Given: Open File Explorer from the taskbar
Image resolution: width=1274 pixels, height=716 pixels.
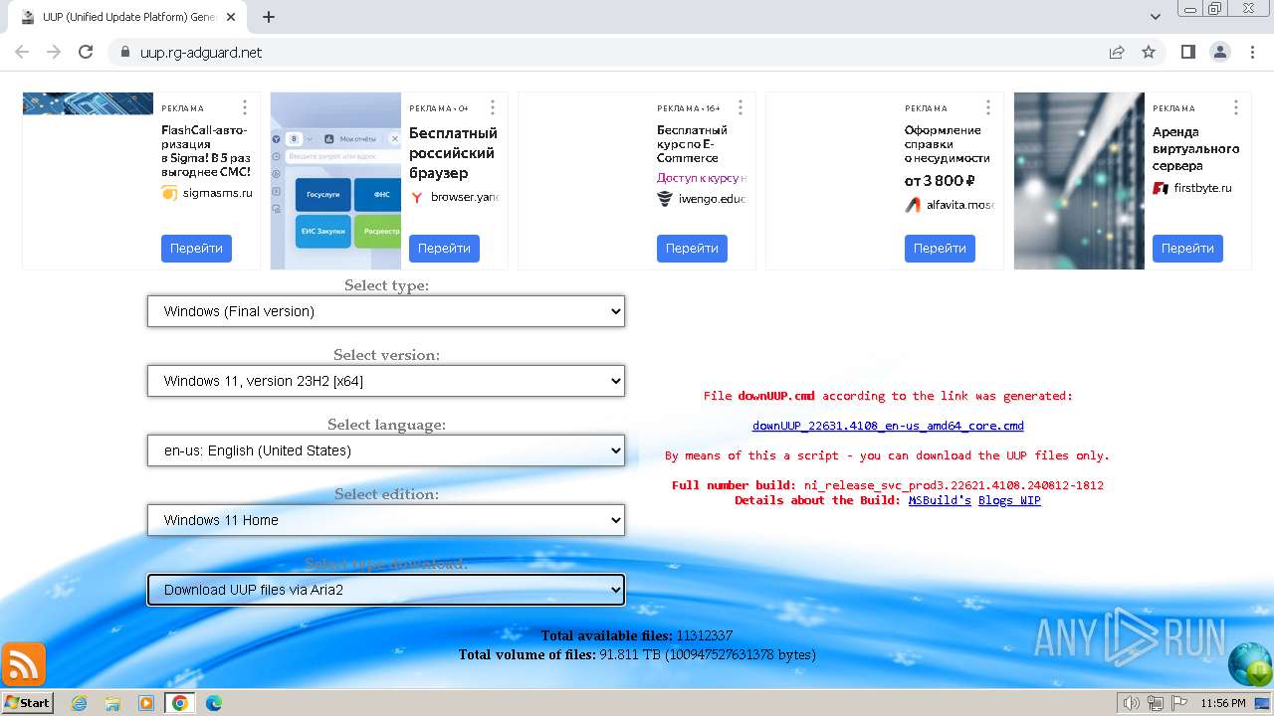Looking at the screenshot, I should (x=112, y=703).
